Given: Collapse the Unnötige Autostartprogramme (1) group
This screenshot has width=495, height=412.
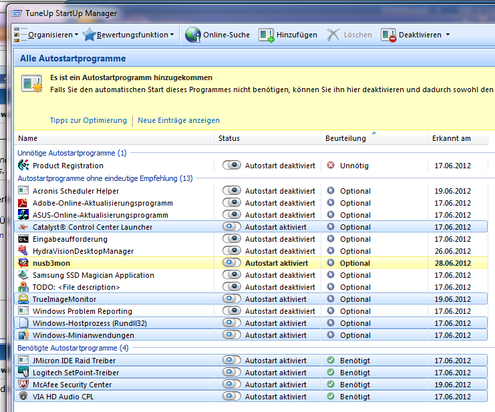Looking at the screenshot, I should point(72,153).
